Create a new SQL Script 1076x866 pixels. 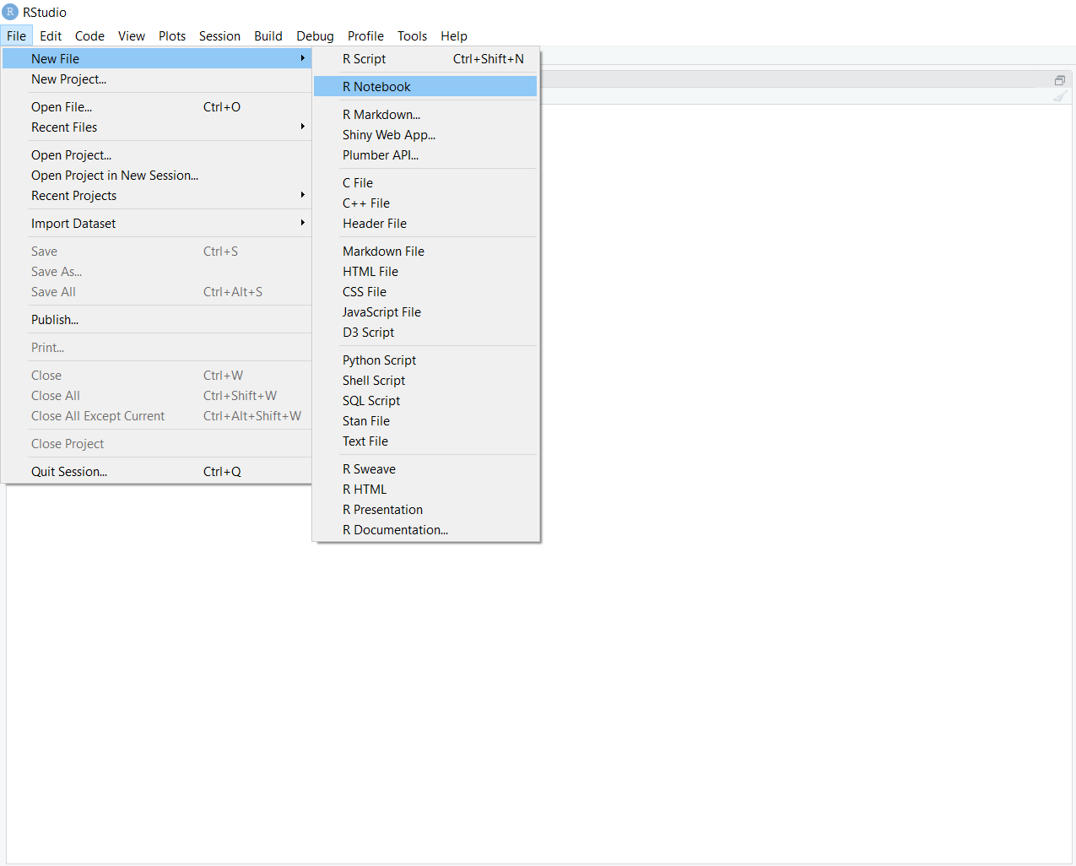point(371,401)
